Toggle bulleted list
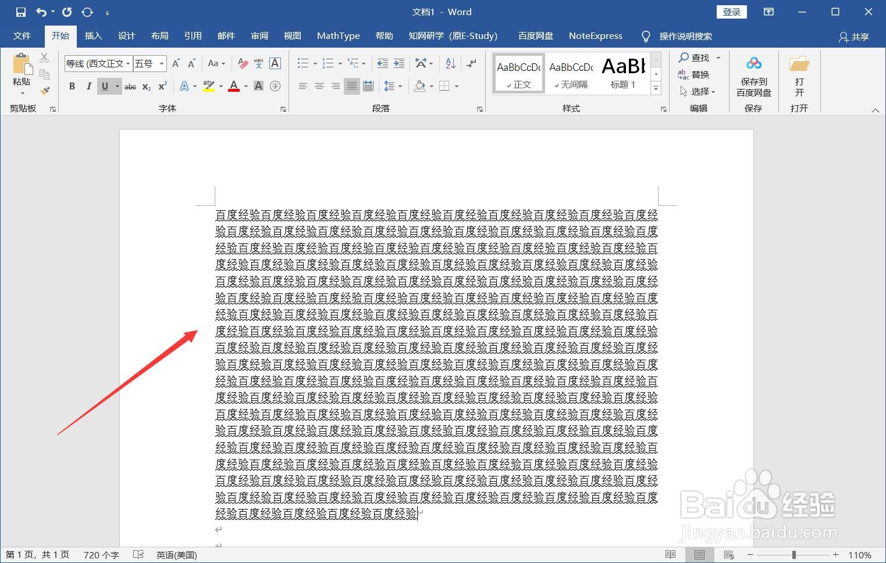The width and height of the screenshot is (886, 563). tap(304, 63)
